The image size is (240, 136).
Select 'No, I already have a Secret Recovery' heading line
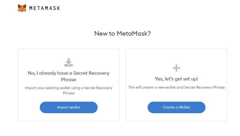tap(69, 73)
